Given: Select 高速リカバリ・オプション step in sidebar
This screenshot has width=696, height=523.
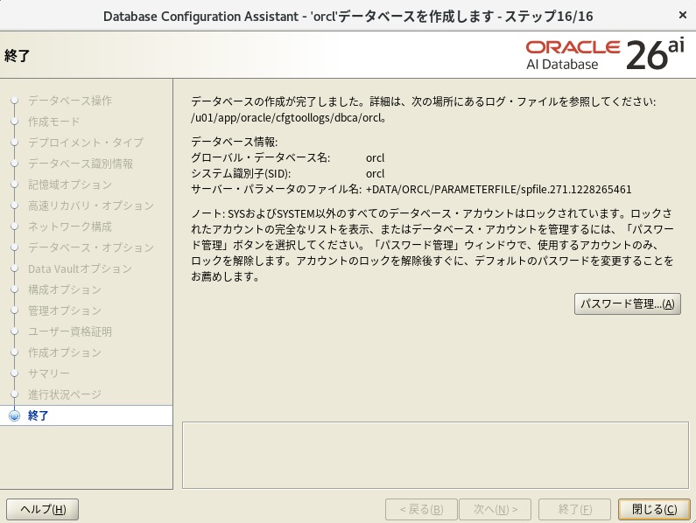Looking at the screenshot, I should (91, 206).
